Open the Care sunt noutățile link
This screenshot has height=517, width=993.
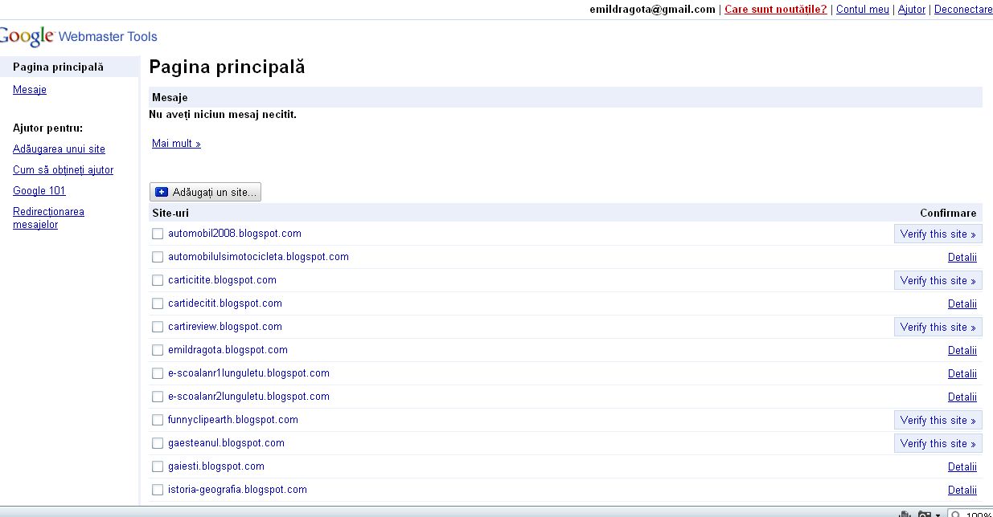(775, 10)
